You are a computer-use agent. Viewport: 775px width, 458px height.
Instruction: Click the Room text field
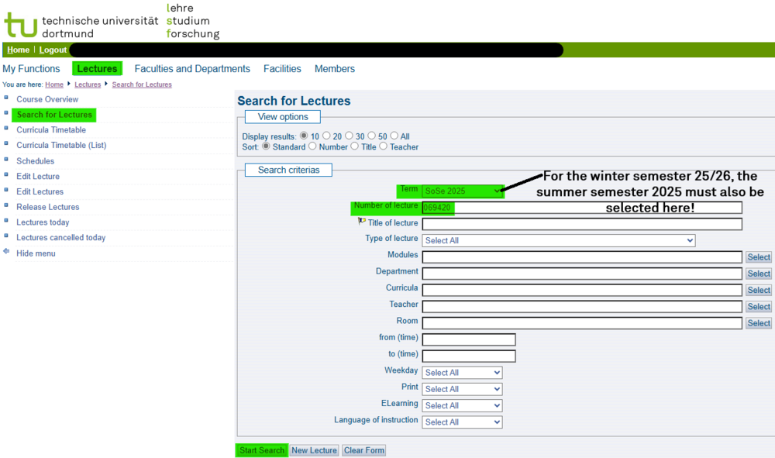pyautogui.click(x=582, y=323)
